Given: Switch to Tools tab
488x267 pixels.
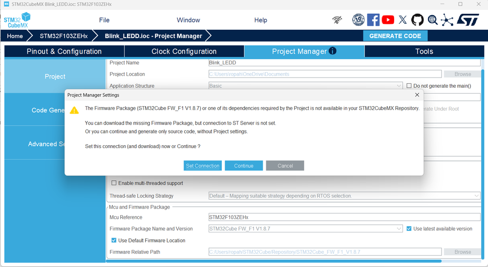Looking at the screenshot, I should coord(424,51).
